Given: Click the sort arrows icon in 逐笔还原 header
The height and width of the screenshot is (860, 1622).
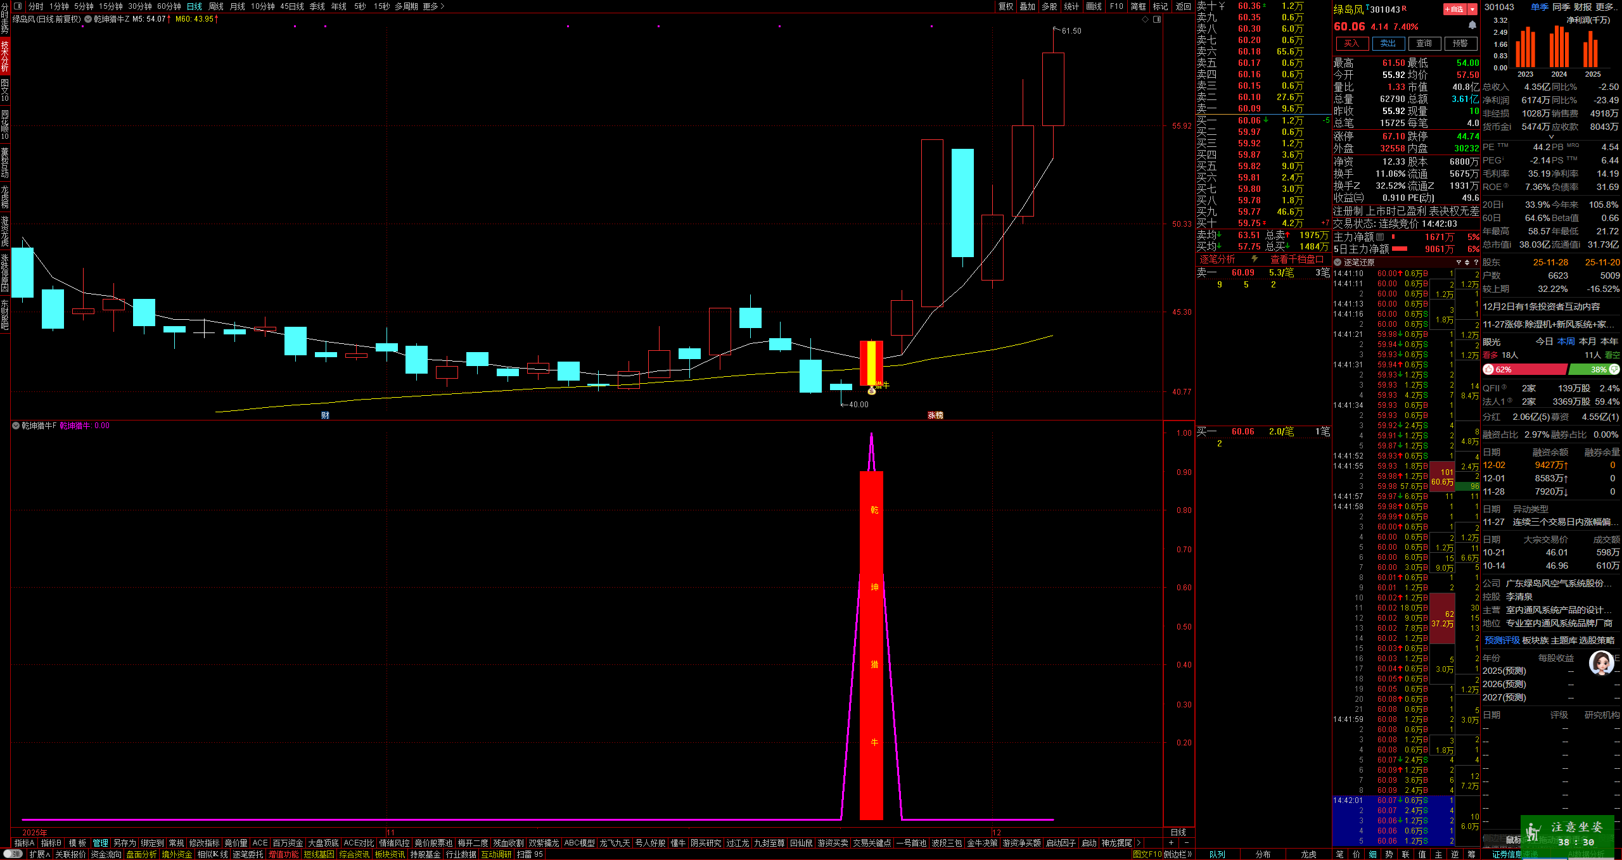Looking at the screenshot, I should [1467, 262].
